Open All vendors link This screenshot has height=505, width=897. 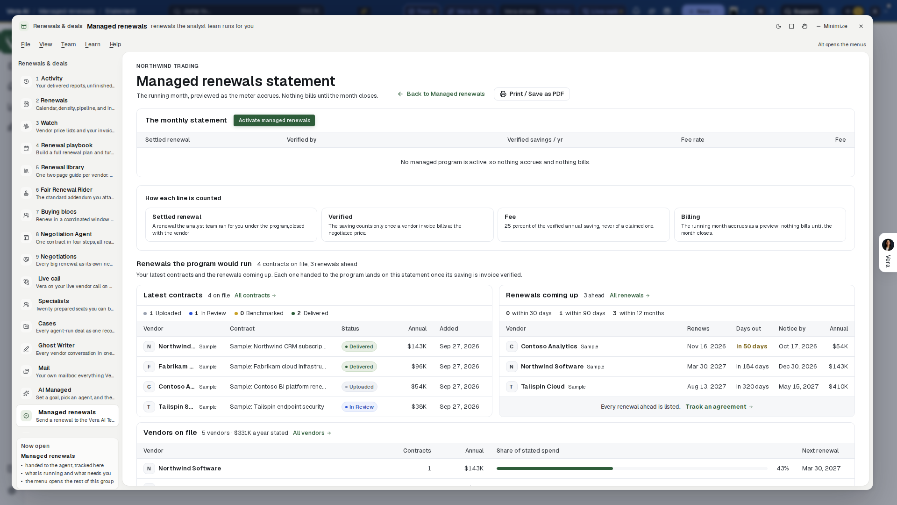pos(312,433)
